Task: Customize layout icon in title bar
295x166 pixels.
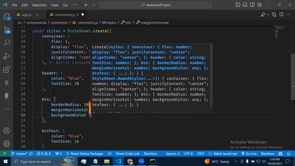Action: pos(260,5)
